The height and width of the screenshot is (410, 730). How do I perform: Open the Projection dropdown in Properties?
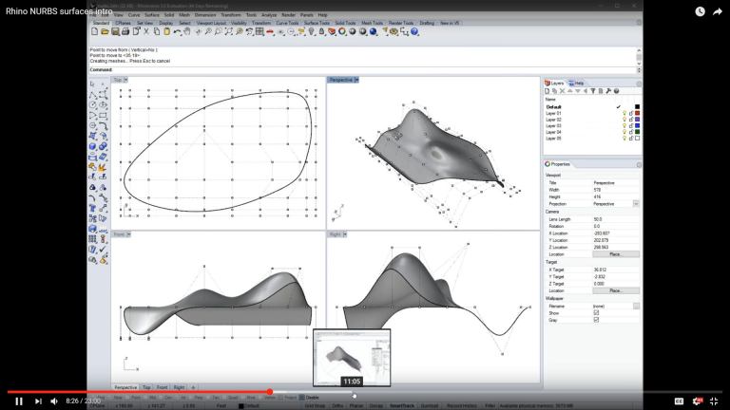[x=636, y=203]
